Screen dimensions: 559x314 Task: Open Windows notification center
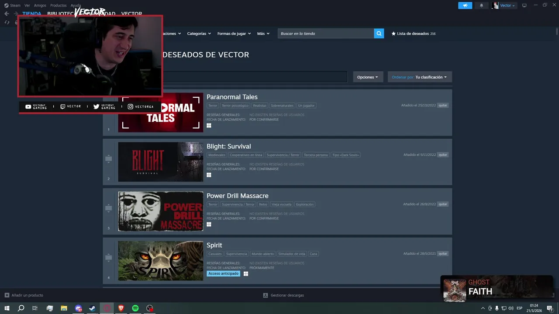pos(550,308)
